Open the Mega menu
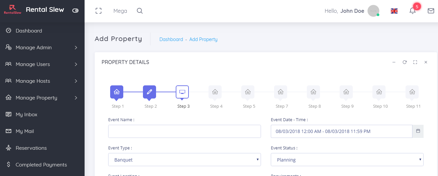 (120, 11)
